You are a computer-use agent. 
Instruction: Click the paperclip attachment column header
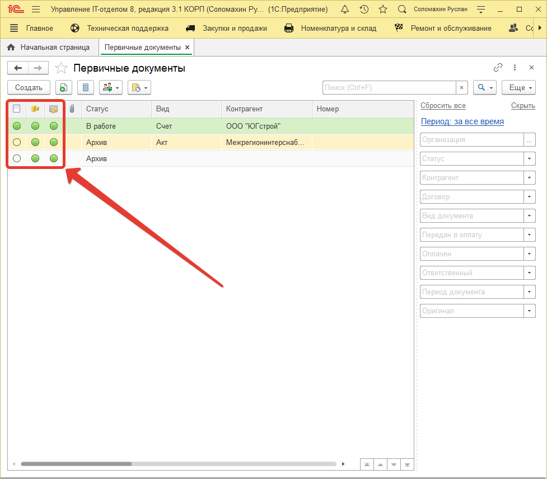[x=72, y=109]
